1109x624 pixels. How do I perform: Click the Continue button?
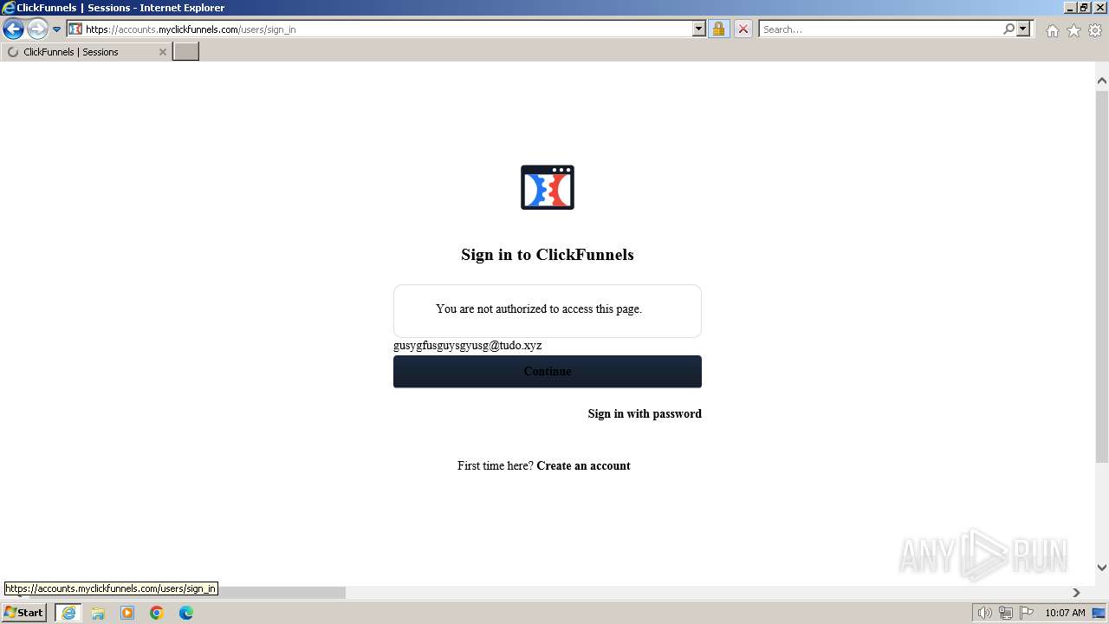[x=548, y=371]
